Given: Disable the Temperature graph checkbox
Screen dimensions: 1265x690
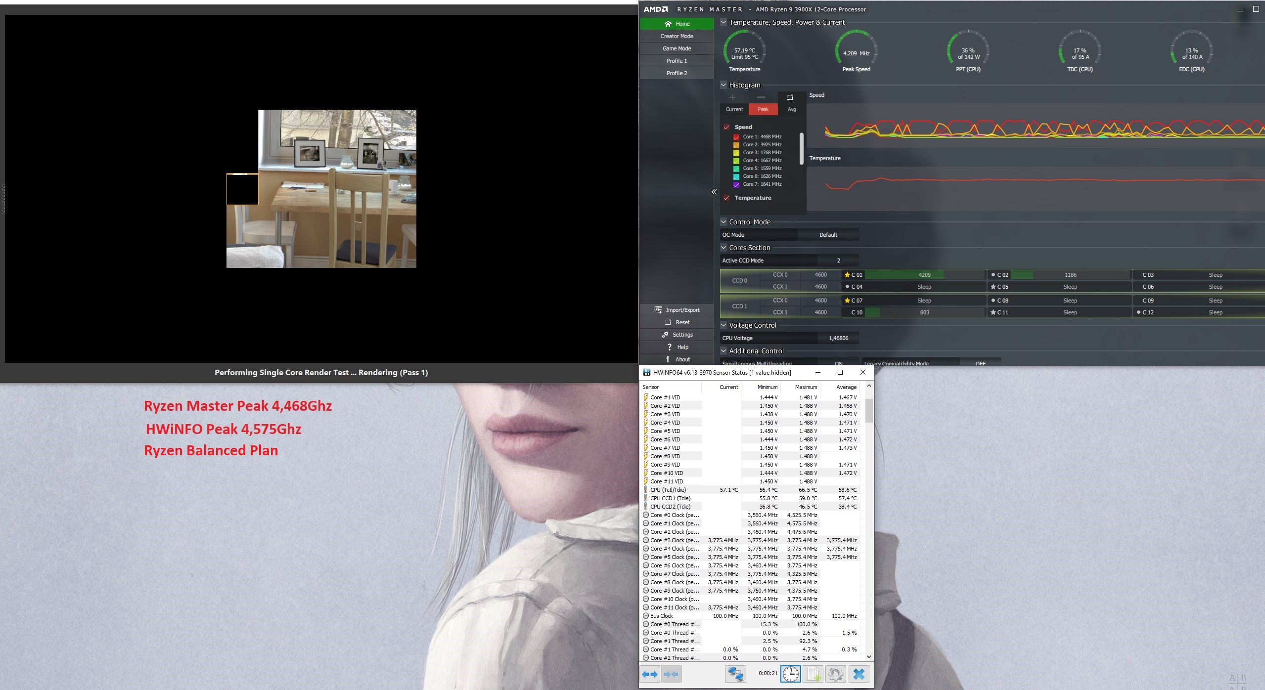Looking at the screenshot, I should click(x=726, y=197).
